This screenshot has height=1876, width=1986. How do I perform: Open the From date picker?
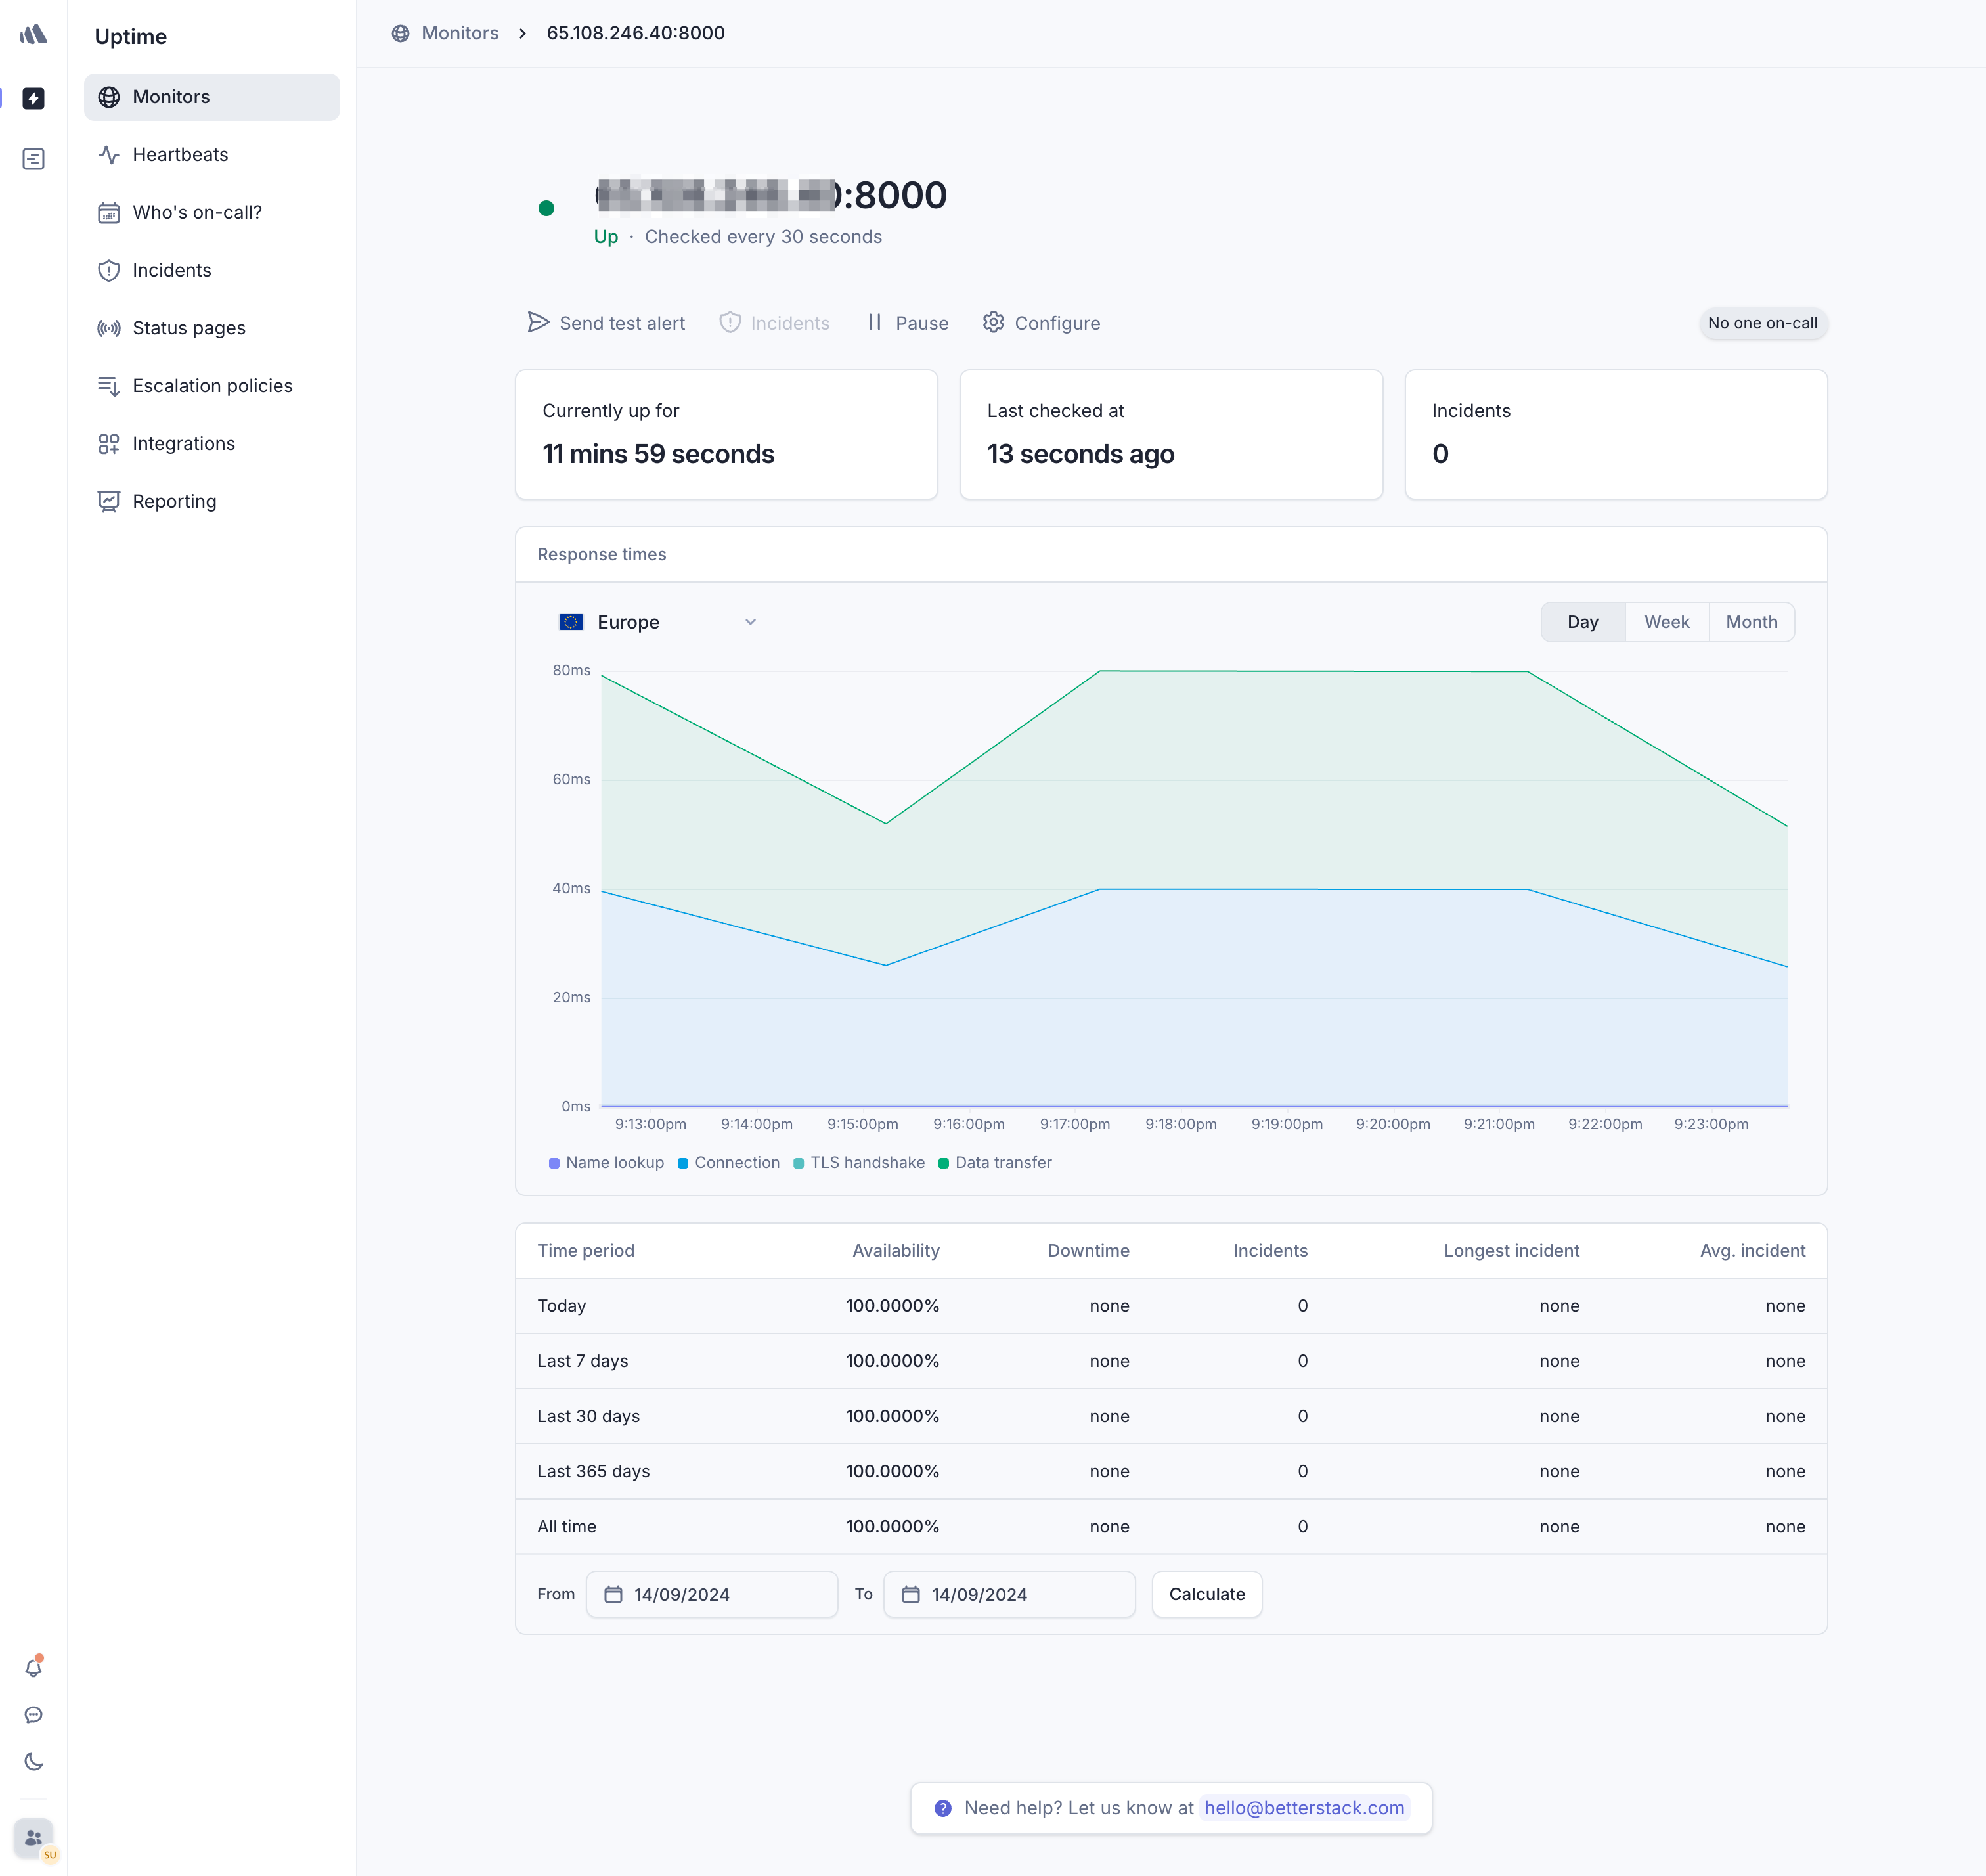click(712, 1594)
